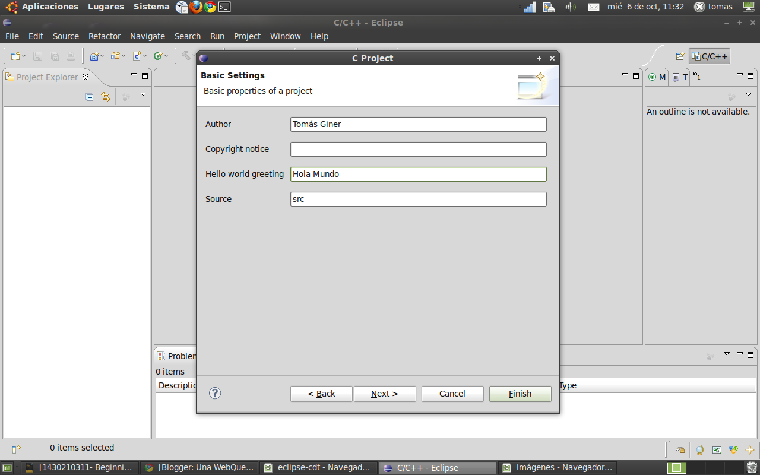Click the Build All toolbar icon

pyautogui.click(x=186, y=56)
